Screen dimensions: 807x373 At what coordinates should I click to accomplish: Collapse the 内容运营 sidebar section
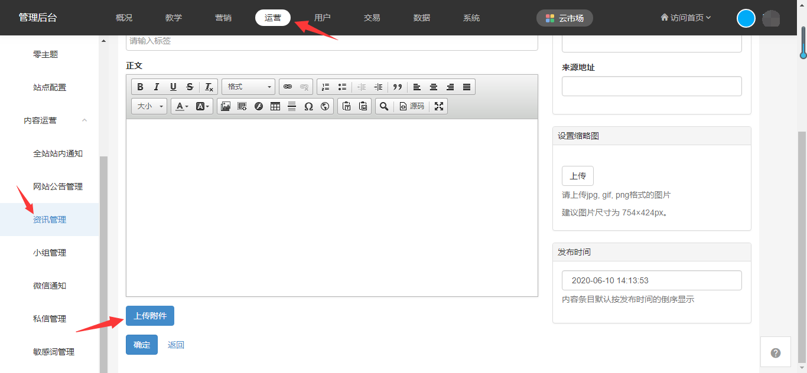[84, 120]
